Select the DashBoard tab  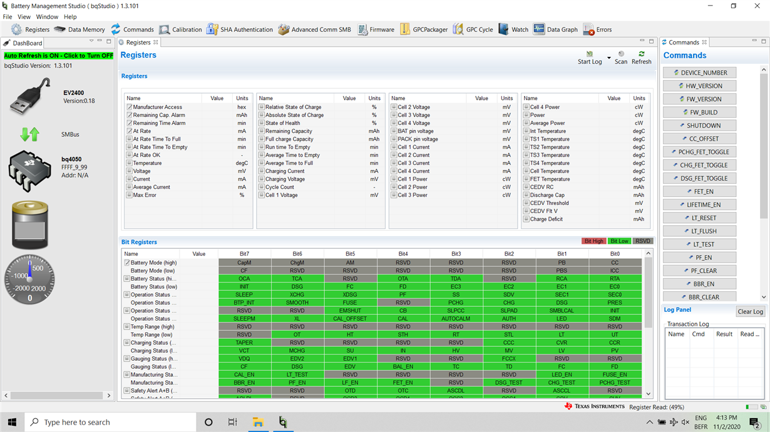coord(23,43)
